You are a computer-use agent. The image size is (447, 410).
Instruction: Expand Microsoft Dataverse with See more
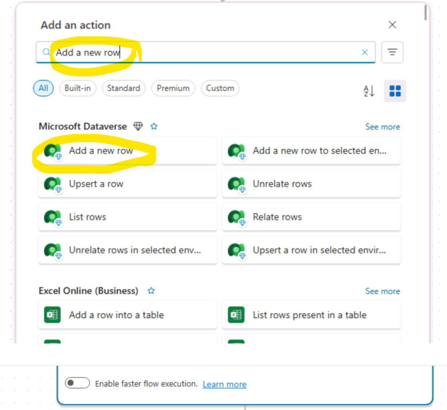coord(382,127)
